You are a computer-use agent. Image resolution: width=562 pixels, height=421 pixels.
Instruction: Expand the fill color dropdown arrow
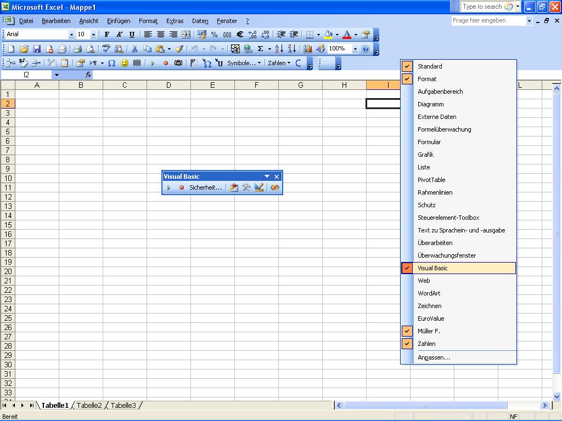click(337, 35)
